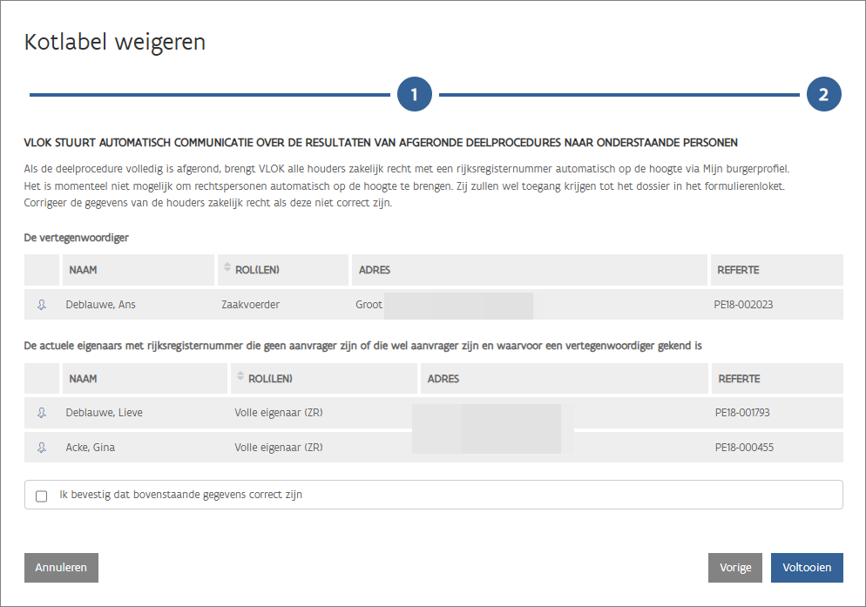
Task: Select step 2 circle in the progress bar
Action: coord(823,94)
